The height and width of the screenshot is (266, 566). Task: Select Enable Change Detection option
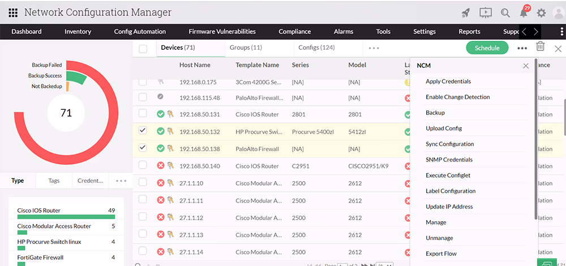[x=457, y=97]
